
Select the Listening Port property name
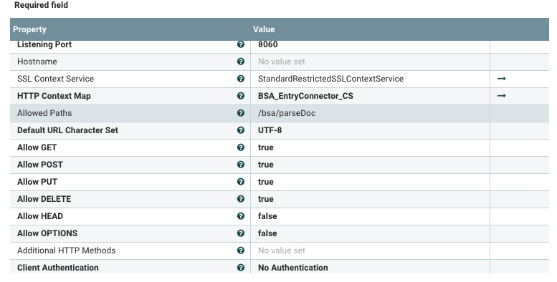click(44, 44)
